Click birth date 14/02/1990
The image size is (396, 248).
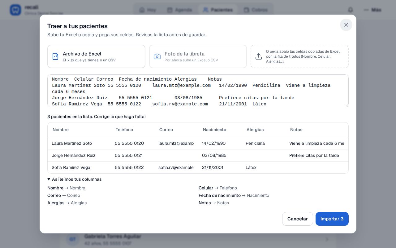click(220, 143)
